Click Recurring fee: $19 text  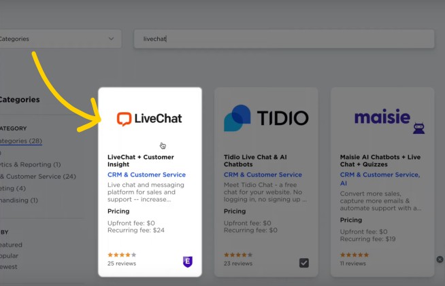coord(368,239)
